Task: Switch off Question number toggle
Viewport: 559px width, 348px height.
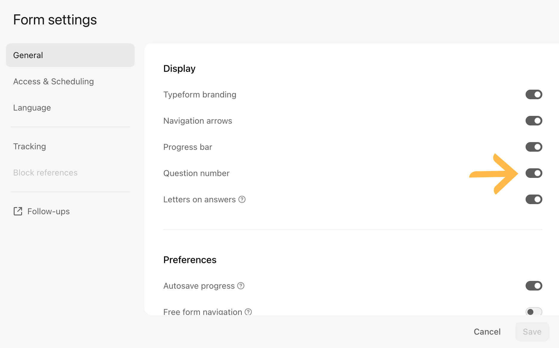Action: 534,173
